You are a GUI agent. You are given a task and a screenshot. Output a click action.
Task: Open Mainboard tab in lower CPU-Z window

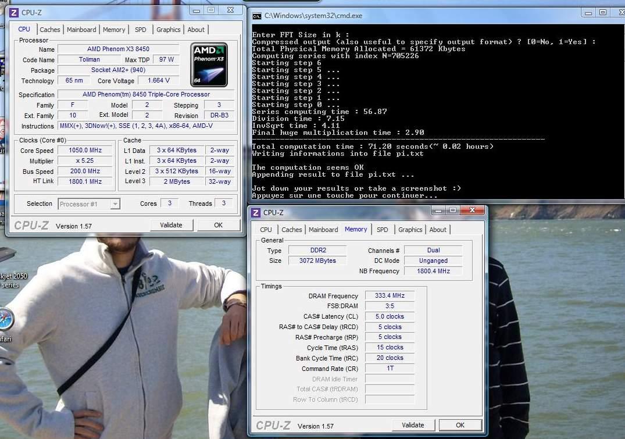(323, 230)
